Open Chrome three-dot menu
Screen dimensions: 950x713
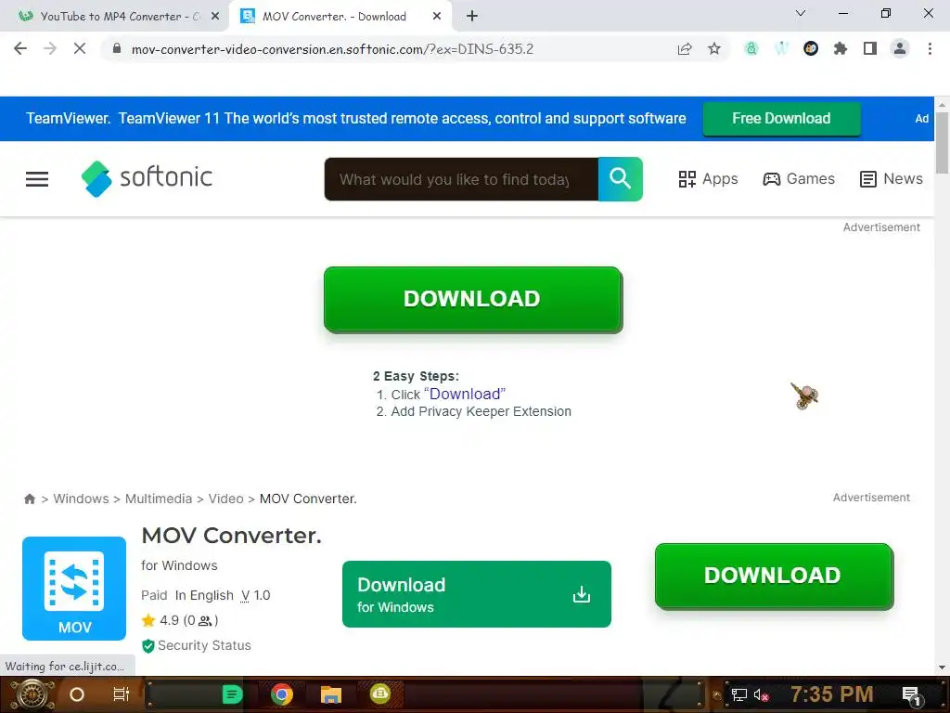930,48
